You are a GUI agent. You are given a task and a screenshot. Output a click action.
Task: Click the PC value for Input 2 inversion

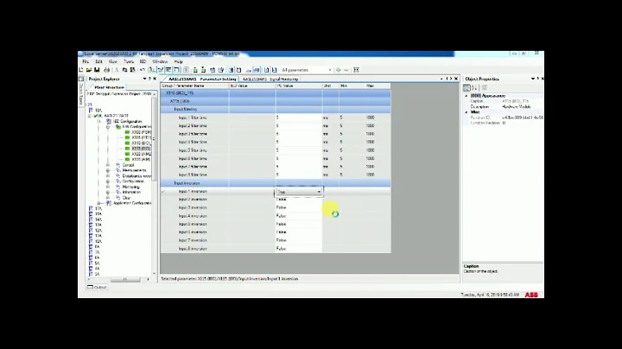pos(298,200)
